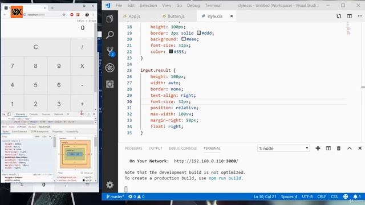Open the Search view in activity bar
The width and height of the screenshot is (365, 205).
point(109,35)
